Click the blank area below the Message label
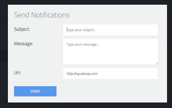 (x=34, y=57)
